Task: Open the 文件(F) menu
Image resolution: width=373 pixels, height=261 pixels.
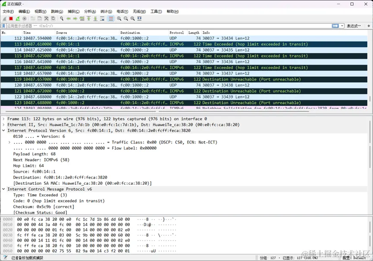Action: [x=8, y=11]
